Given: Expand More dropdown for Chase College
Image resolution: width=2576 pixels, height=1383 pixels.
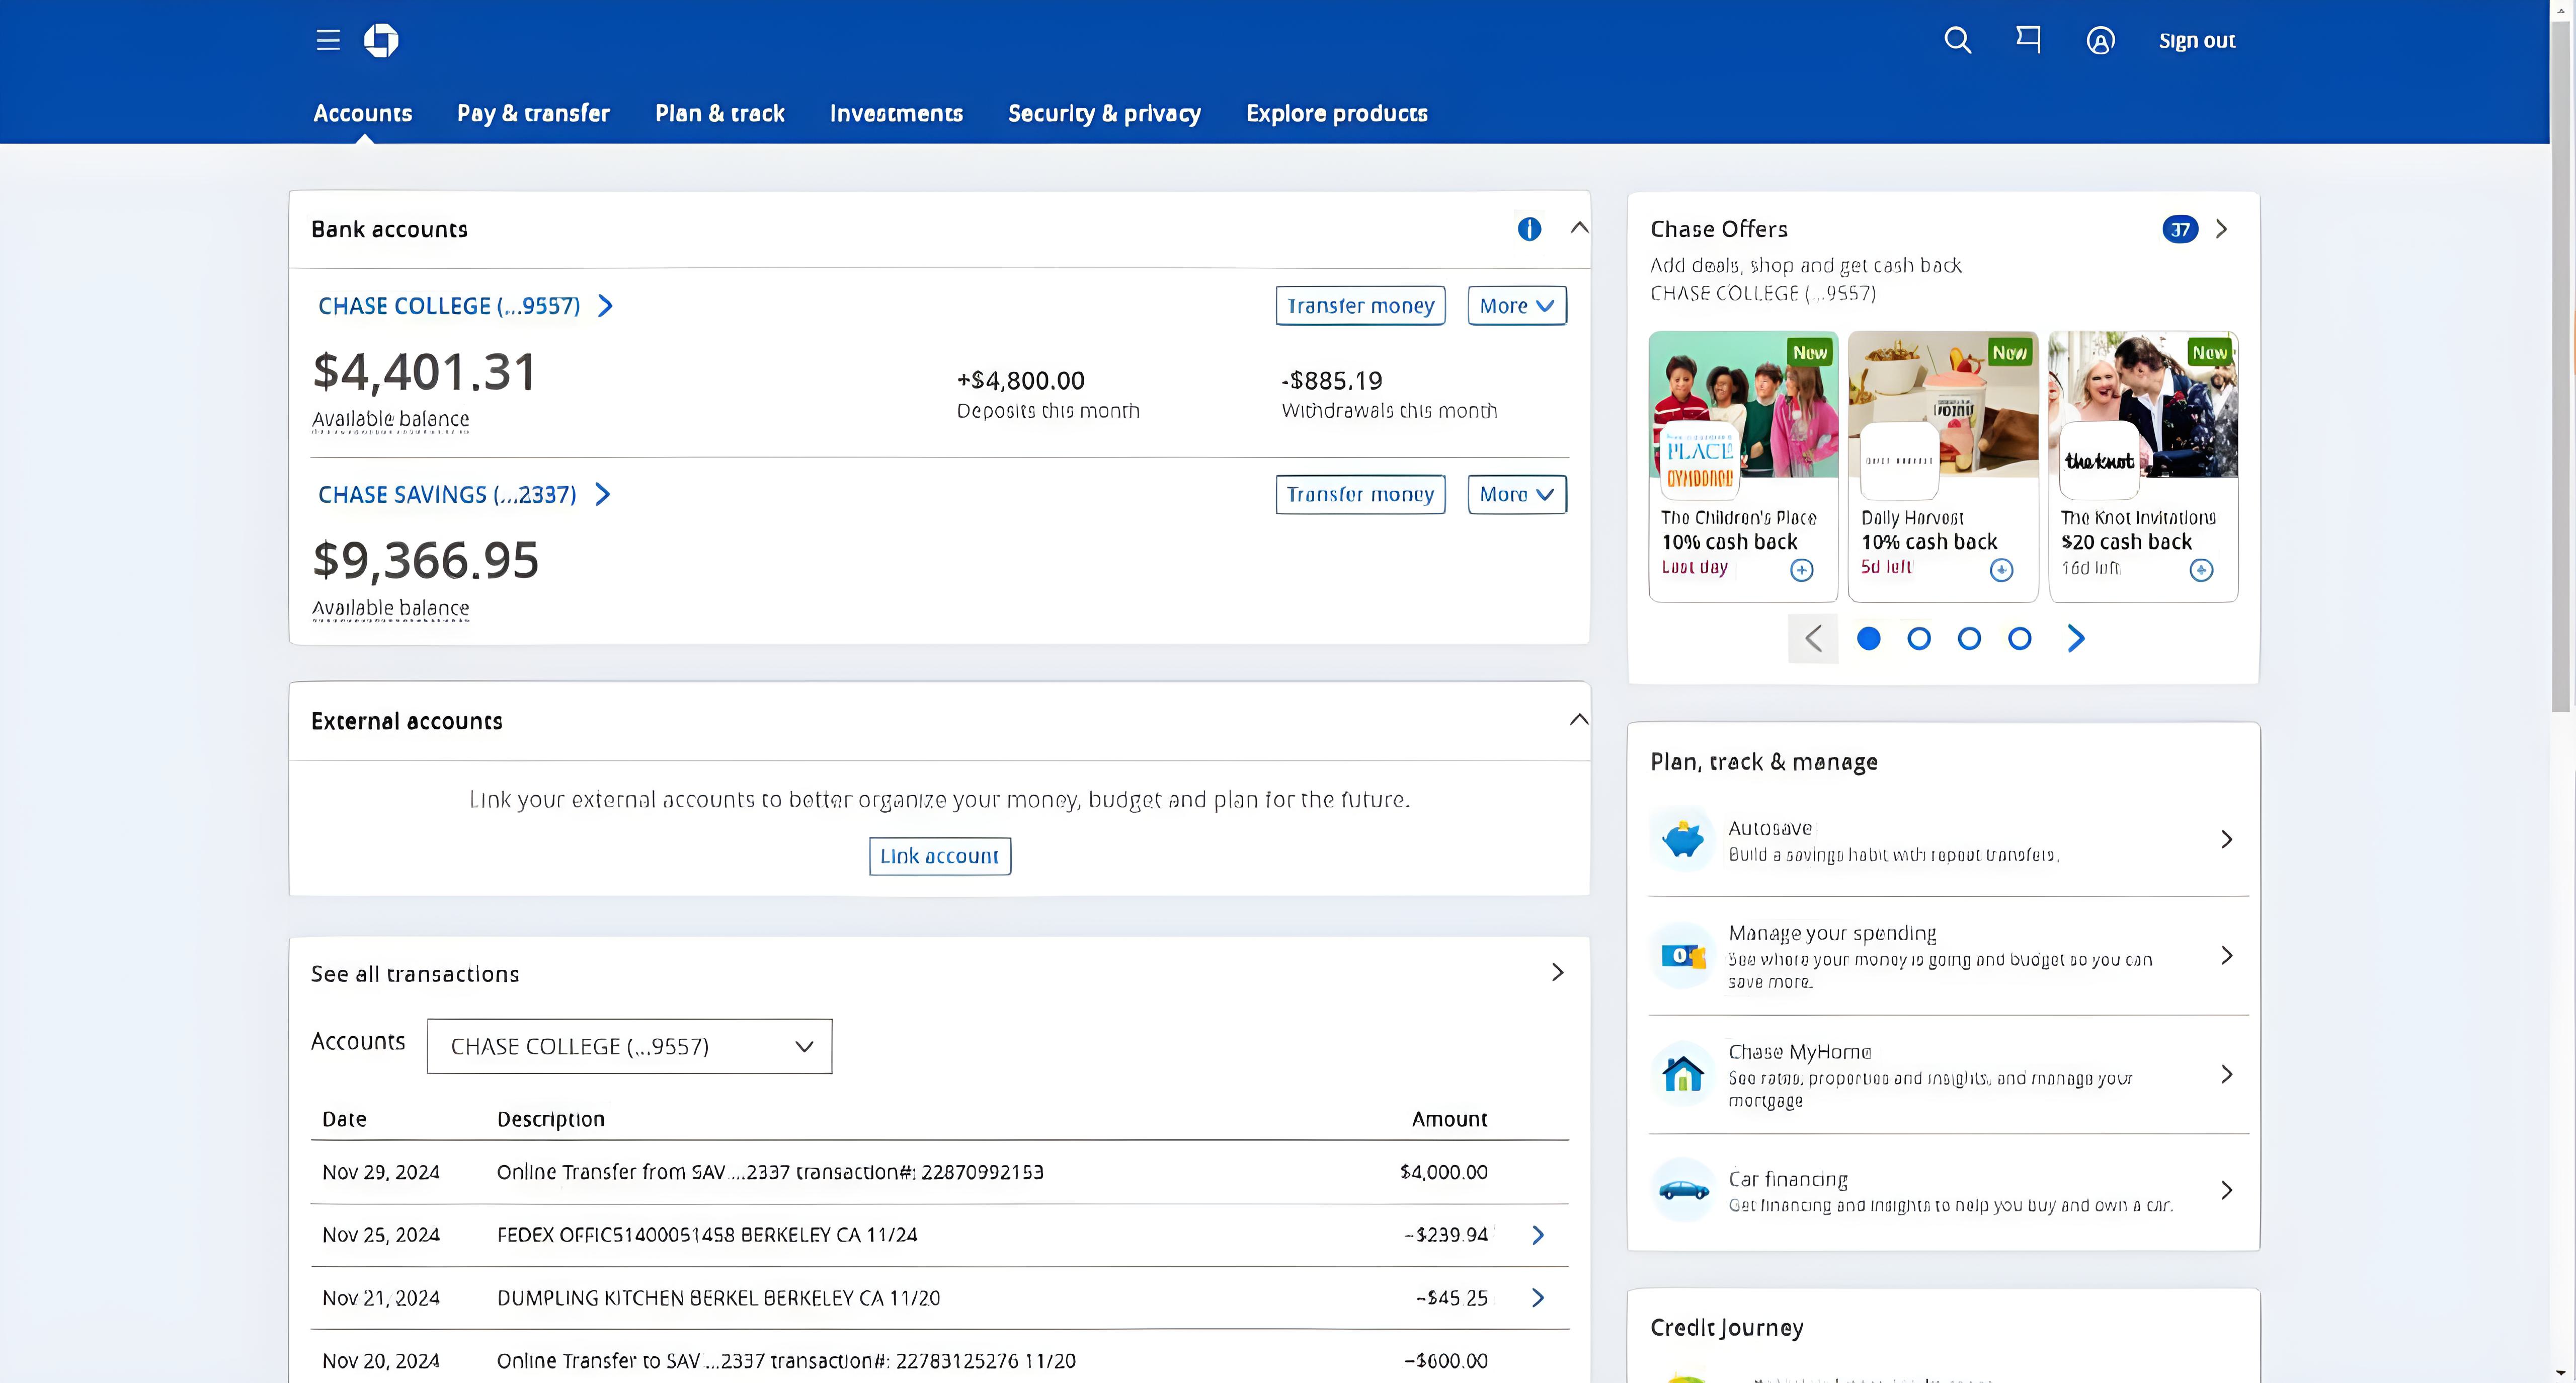Looking at the screenshot, I should point(1517,306).
